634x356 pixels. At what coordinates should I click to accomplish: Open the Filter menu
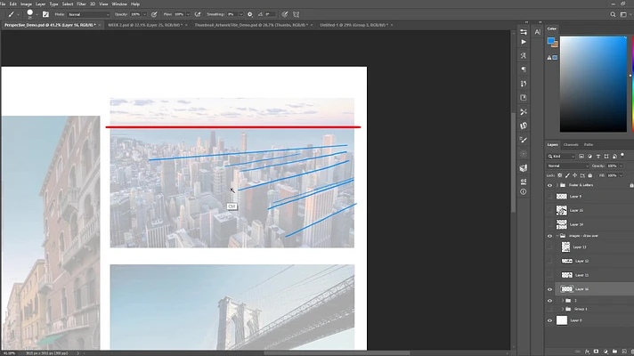(x=81, y=4)
